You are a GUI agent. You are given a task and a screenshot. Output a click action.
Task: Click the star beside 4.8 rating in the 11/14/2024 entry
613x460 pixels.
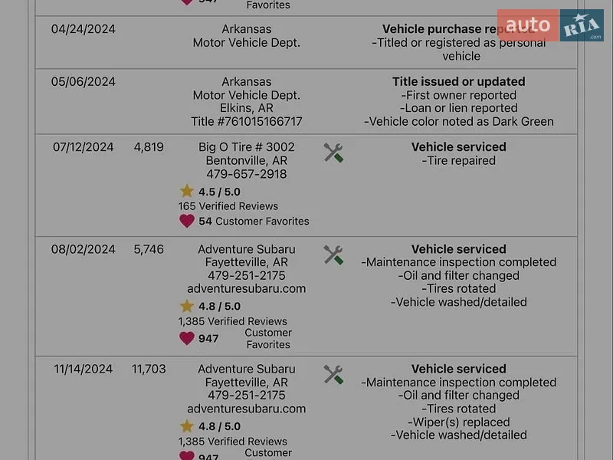coord(187,426)
